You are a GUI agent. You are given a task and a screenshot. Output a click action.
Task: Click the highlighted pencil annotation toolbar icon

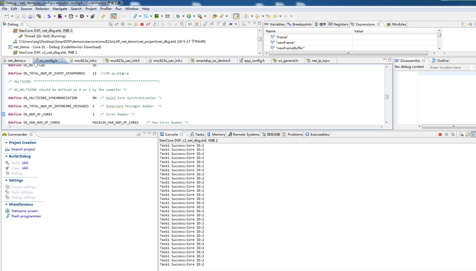(236, 16)
